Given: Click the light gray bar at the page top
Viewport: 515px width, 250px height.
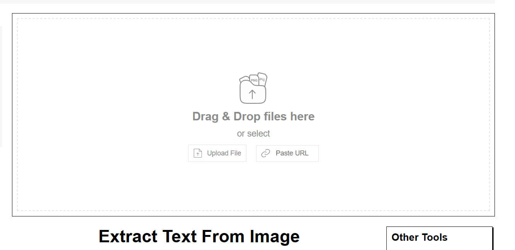Looking at the screenshot, I should (x=247, y=2).
